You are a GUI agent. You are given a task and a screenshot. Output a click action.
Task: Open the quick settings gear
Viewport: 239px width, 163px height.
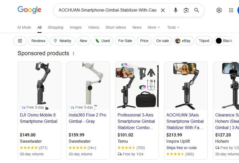pyautogui.click(x=219, y=10)
